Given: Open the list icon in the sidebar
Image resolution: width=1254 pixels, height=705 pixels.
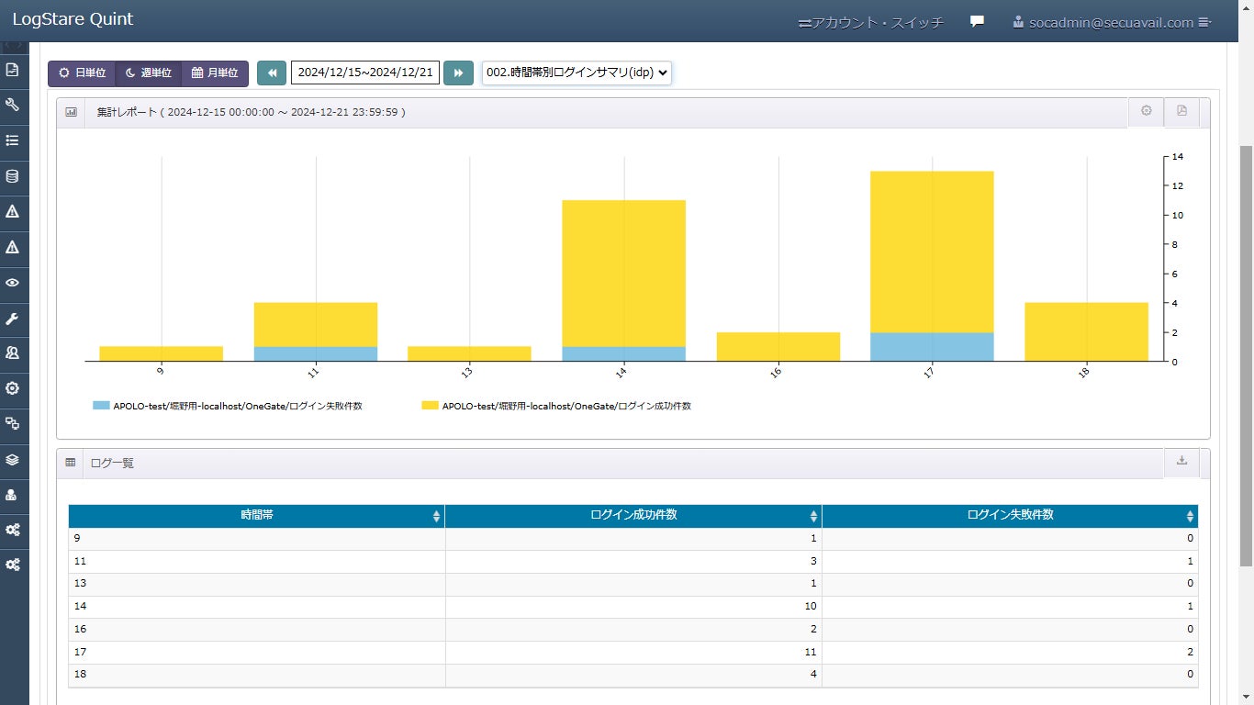Looking at the screenshot, I should (13, 140).
